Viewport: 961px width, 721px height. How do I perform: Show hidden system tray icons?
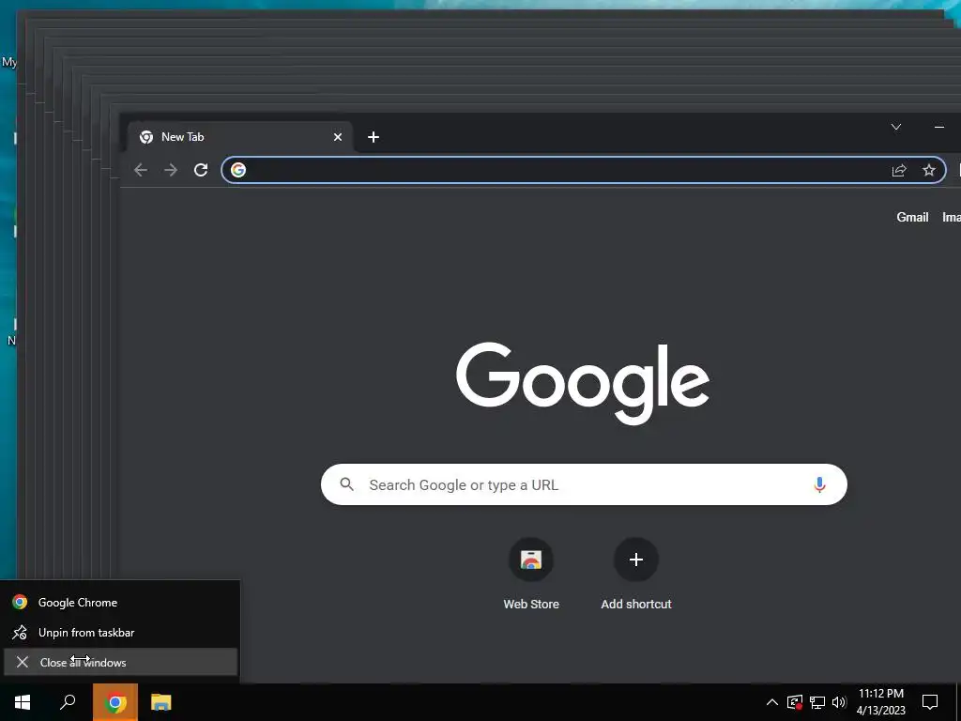point(772,702)
